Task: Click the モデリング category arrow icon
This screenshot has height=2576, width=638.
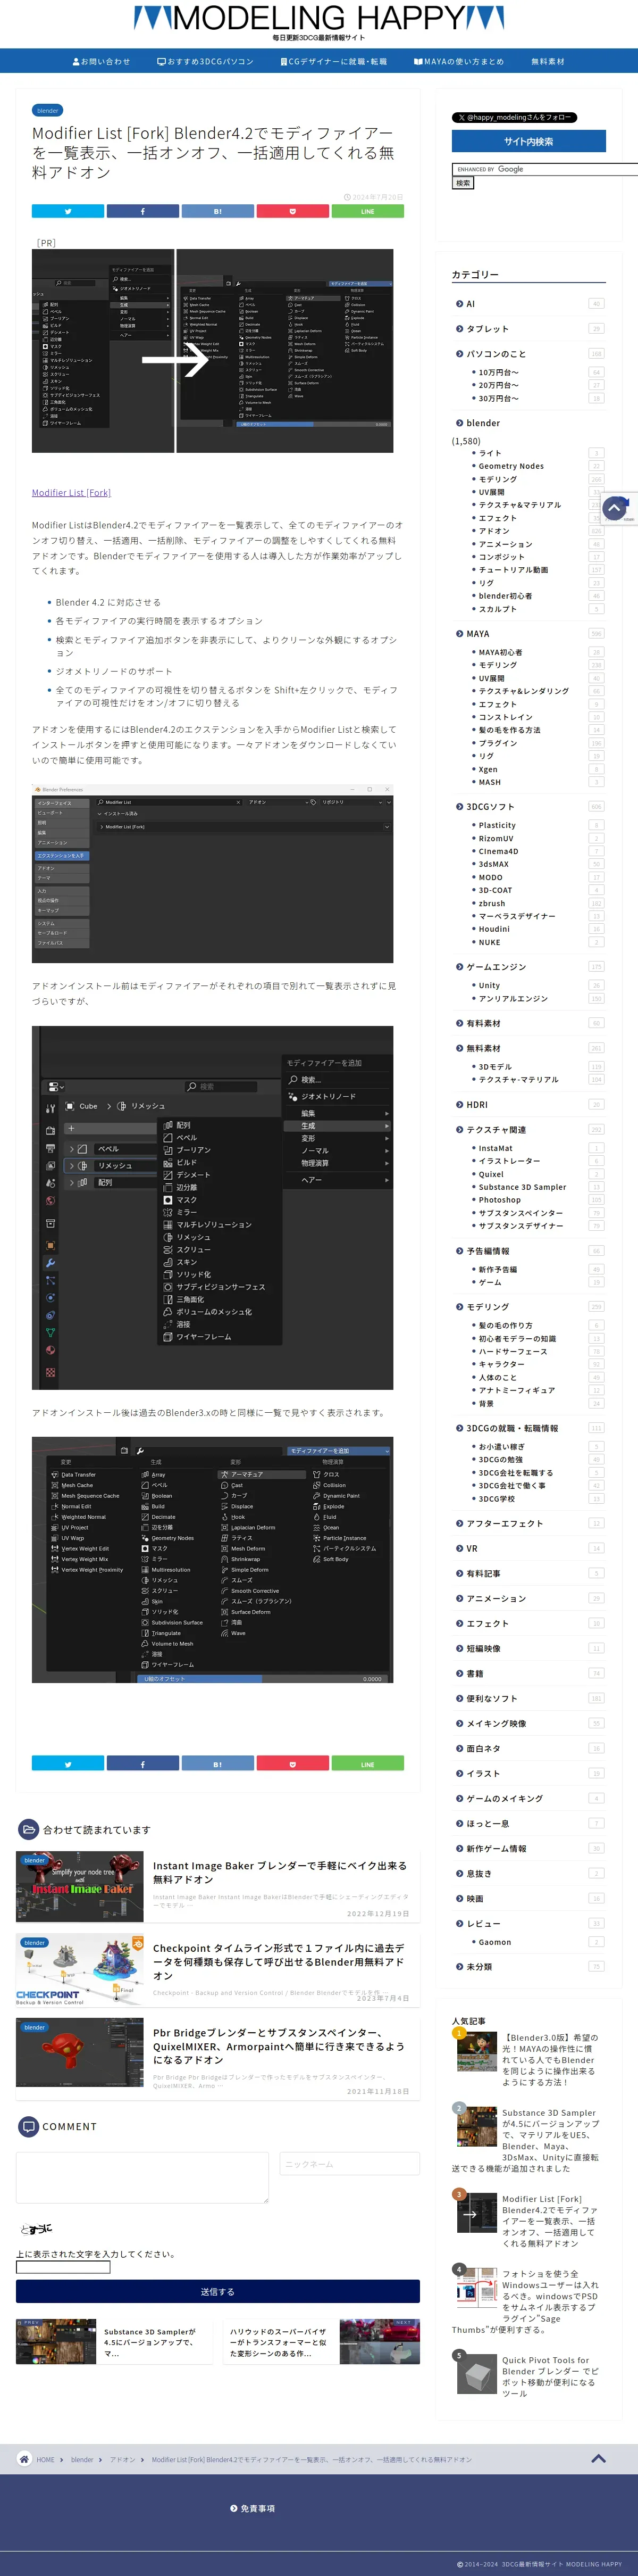Action: (459, 1307)
